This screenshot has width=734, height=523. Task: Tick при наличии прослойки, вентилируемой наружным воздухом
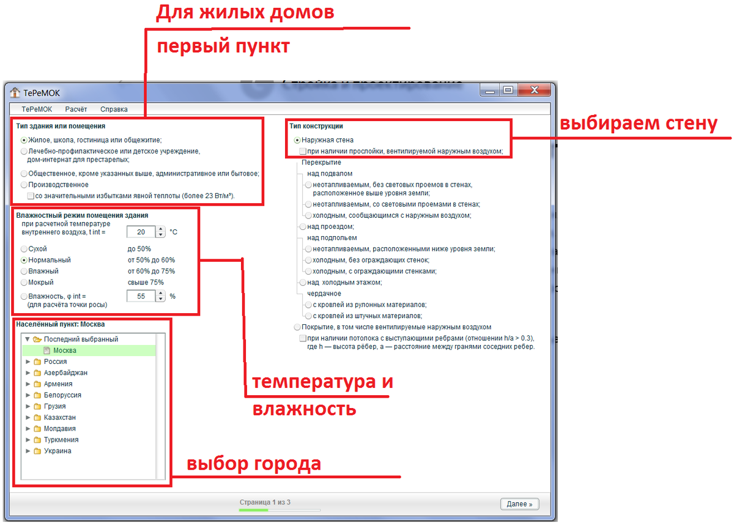pyautogui.click(x=303, y=151)
